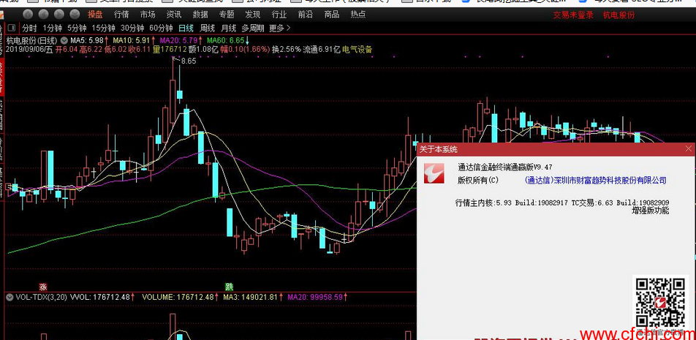Screen dimensions: 696x340
Task: Click 通达信金融终端通赢版V9.47 version text
Action: tap(505, 167)
